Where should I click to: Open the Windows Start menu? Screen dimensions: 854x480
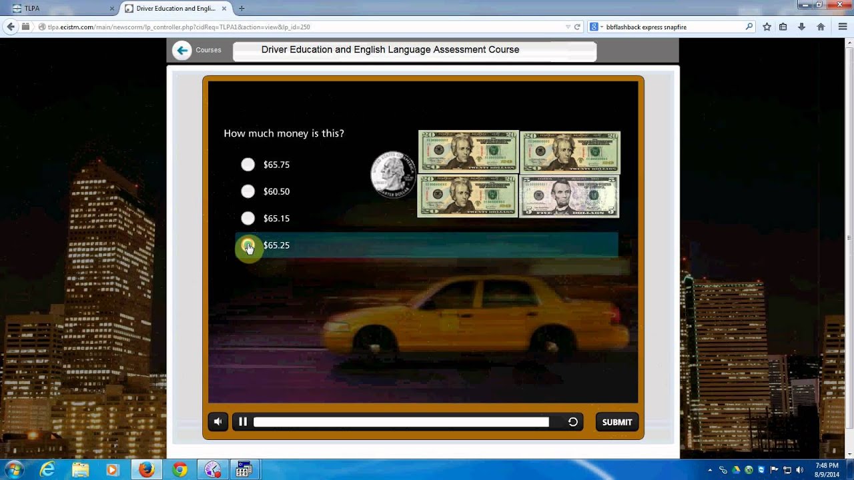pos(14,469)
